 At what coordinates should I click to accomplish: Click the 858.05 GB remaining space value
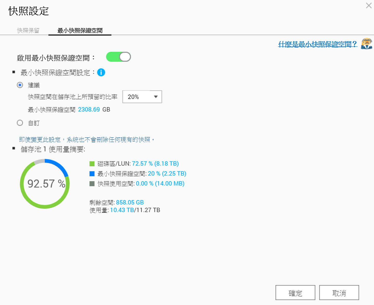coord(130,202)
